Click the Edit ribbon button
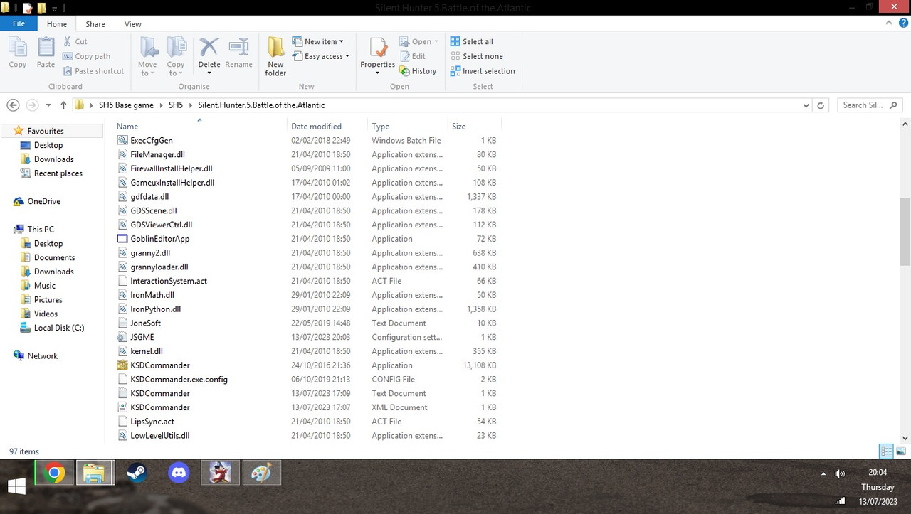 pyautogui.click(x=412, y=56)
